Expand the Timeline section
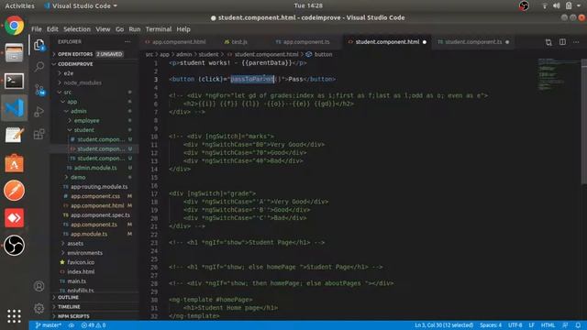 tap(69, 306)
